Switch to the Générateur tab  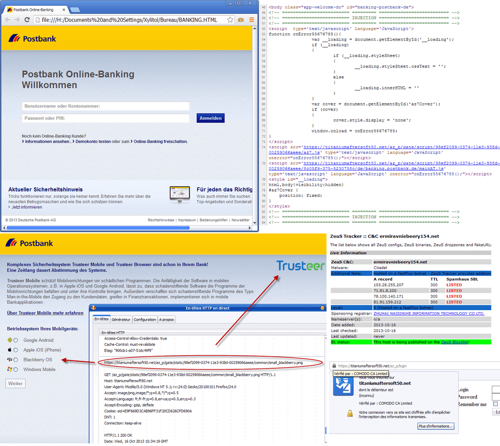pyautogui.click(x=121, y=319)
